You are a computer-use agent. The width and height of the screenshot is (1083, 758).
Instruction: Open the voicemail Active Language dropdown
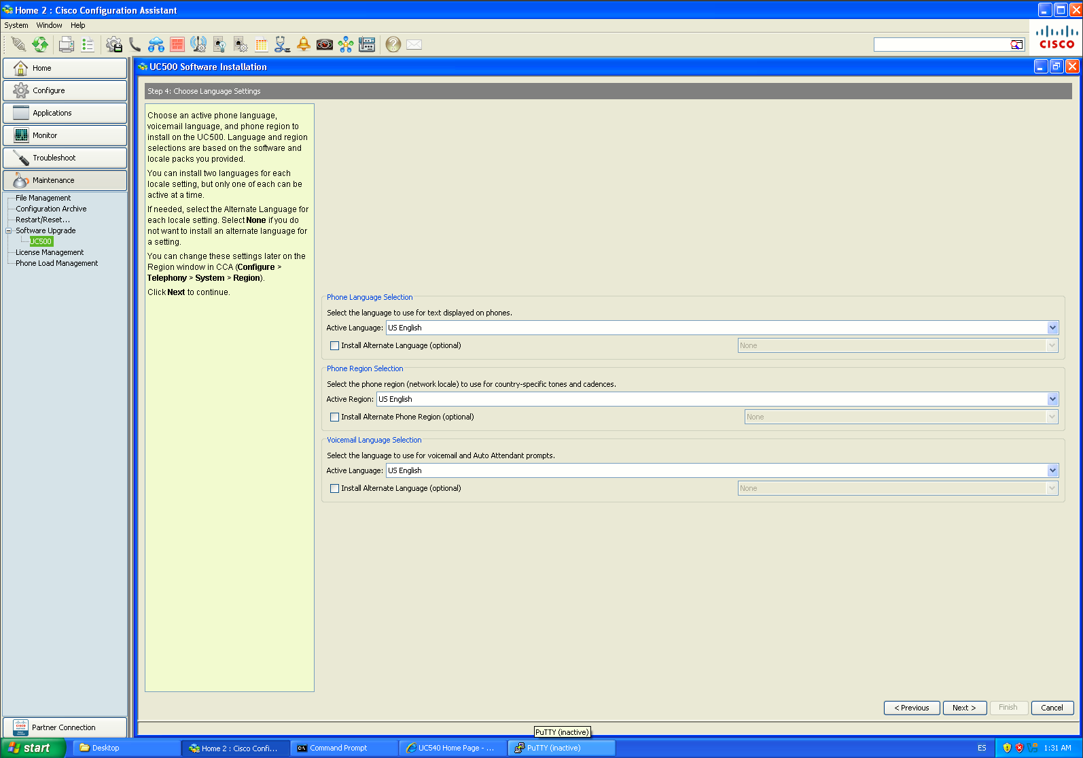pos(722,470)
